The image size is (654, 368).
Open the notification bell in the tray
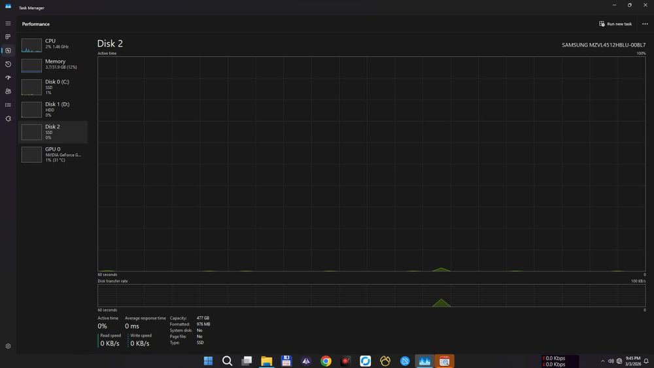pyautogui.click(x=646, y=361)
